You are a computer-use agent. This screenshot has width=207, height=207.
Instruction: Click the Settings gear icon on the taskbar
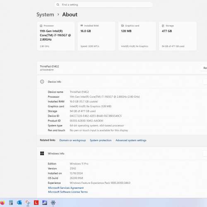[x=53, y=202]
